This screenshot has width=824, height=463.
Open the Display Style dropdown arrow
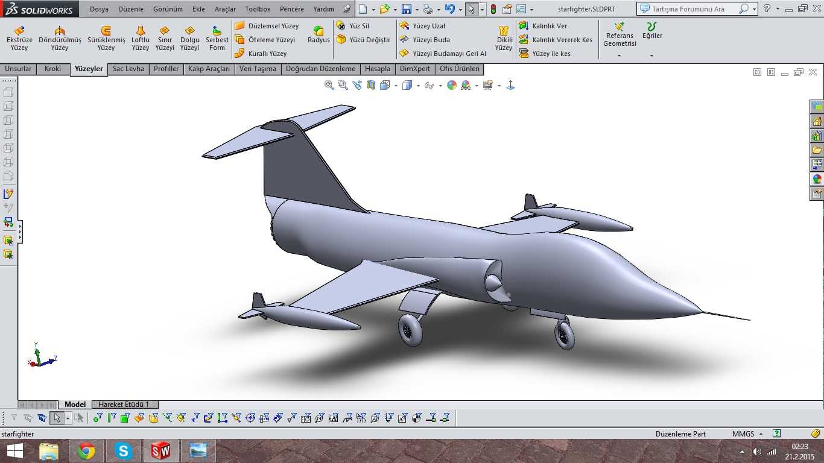pyautogui.click(x=418, y=86)
